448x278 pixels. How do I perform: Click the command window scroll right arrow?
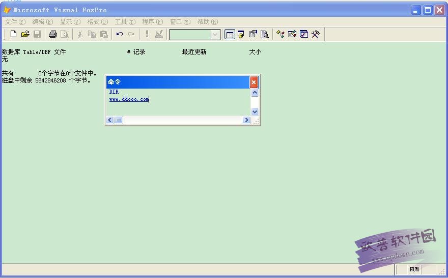click(246, 120)
